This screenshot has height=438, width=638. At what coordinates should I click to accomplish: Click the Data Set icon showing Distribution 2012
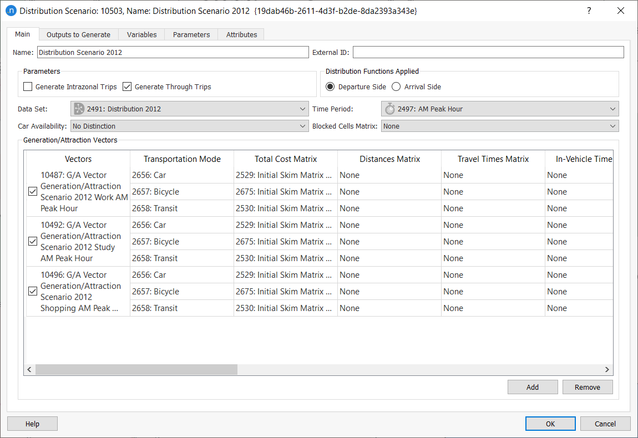78,109
